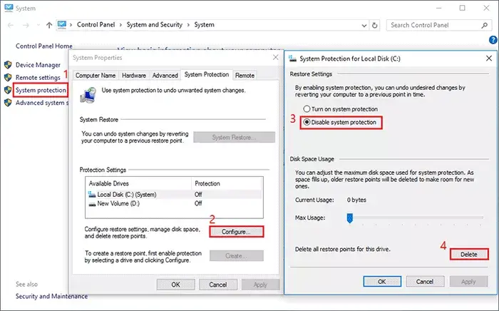Click Apply in System Protection dialog
The height and width of the screenshot is (311, 499).
[468, 281]
